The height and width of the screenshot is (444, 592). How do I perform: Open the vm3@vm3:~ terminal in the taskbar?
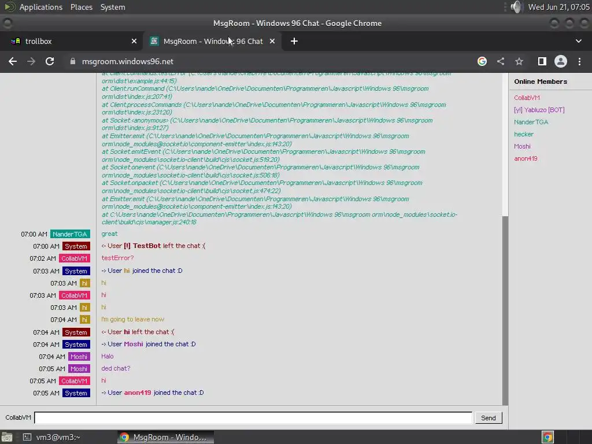coord(51,437)
